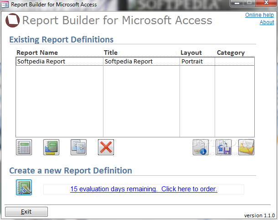The image size is (278, 220).
Task: Select the empty Category cell of Softpedia Report
Action: pyautogui.click(x=235, y=62)
